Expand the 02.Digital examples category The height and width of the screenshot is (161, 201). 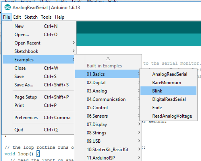(x=108, y=82)
